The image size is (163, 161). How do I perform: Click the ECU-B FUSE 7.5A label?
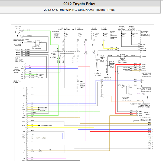[106, 35]
